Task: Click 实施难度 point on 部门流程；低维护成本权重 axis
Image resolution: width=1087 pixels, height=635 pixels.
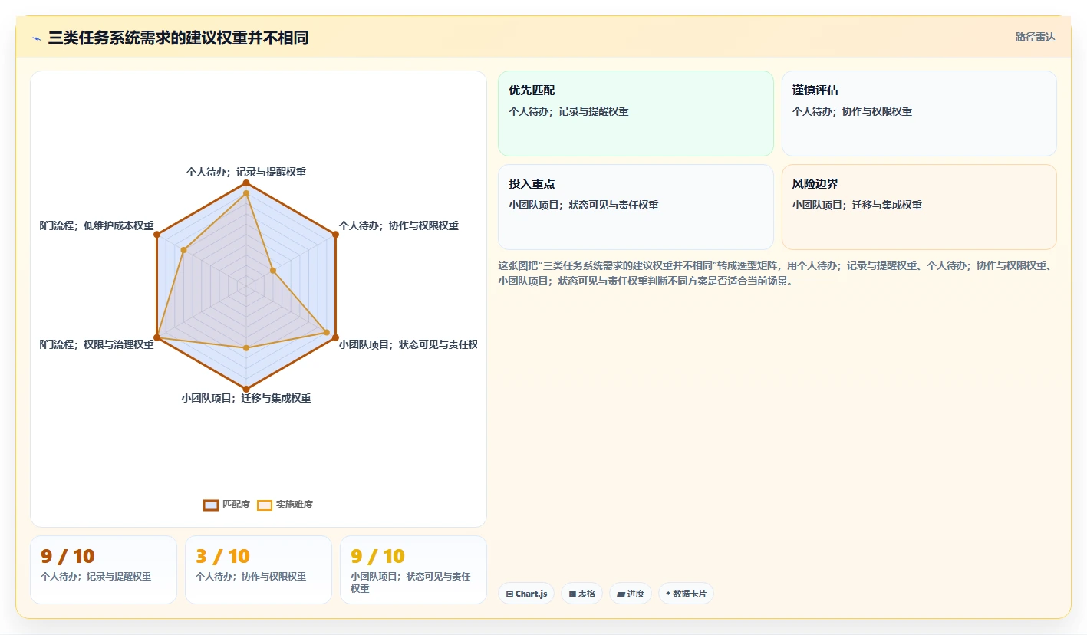Action: tap(184, 250)
